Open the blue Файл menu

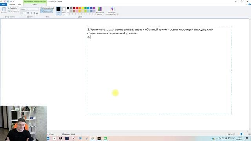[x=4, y=5]
